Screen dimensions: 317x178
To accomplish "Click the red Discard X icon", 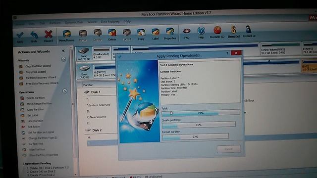I will (x=49, y=34).
